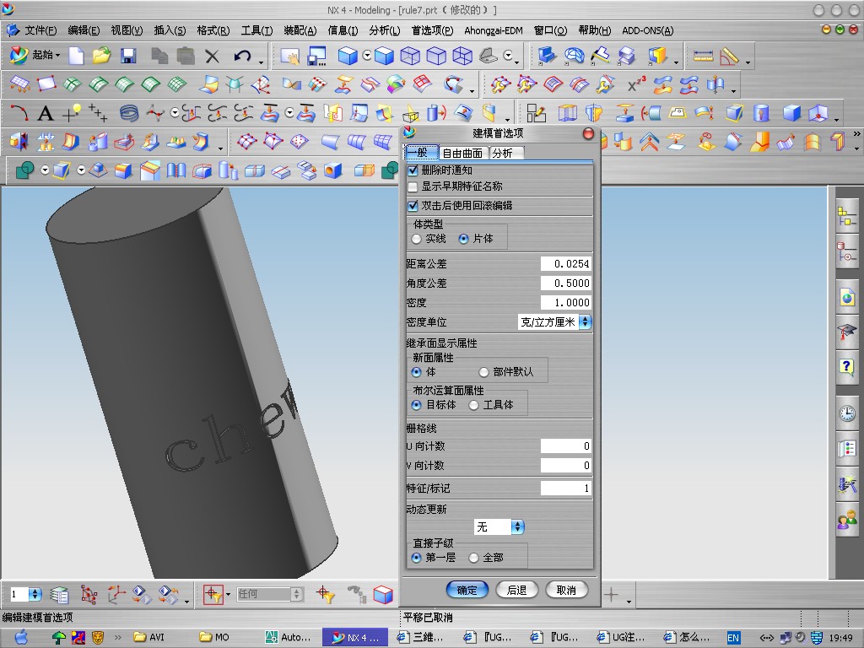The width and height of the screenshot is (864, 648).
Task: Select the 实线 body type radio
Action: [x=417, y=239]
